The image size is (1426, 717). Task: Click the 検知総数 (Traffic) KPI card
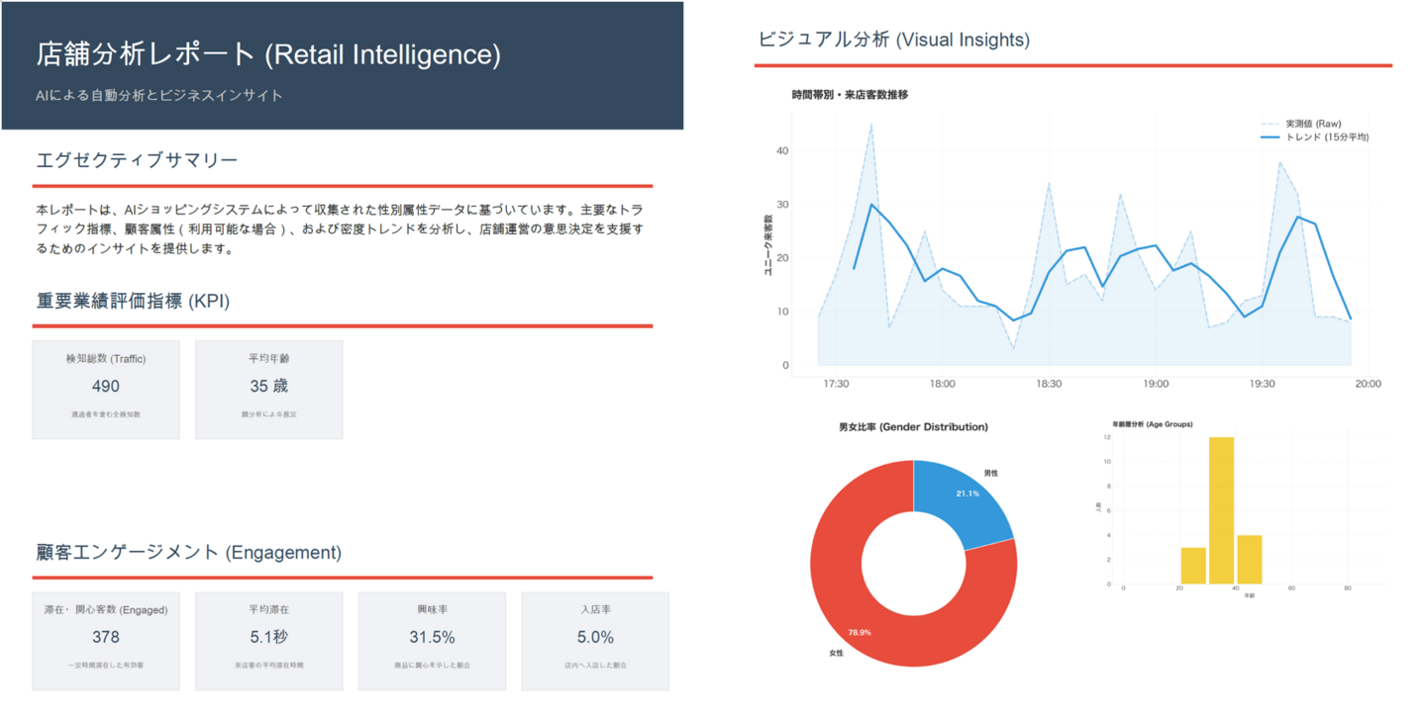pyautogui.click(x=106, y=390)
